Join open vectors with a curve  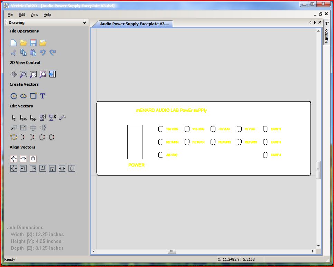tap(33, 137)
